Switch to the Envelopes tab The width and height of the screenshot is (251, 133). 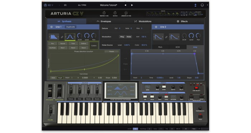click(104, 21)
